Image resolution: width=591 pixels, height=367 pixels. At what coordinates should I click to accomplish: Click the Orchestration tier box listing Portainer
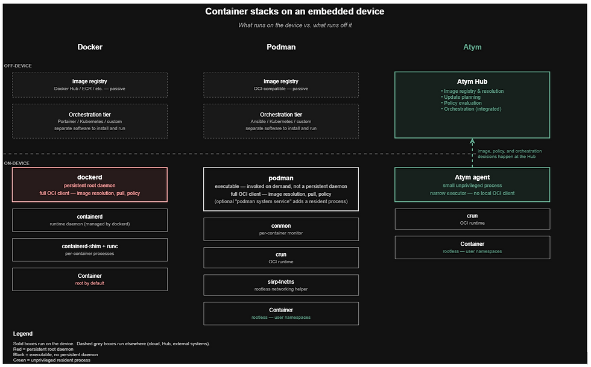coord(90,121)
